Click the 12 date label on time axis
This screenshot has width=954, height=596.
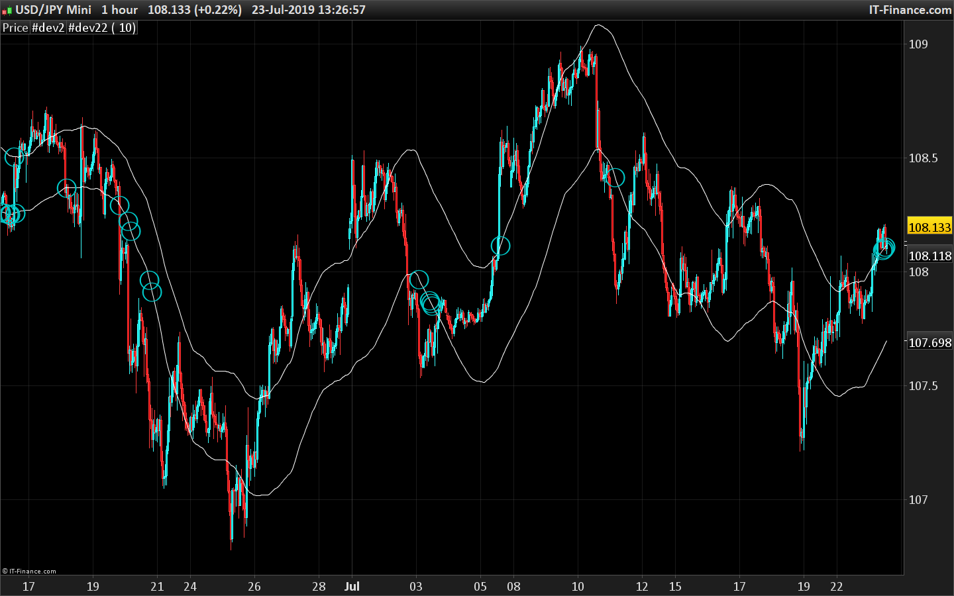642,586
